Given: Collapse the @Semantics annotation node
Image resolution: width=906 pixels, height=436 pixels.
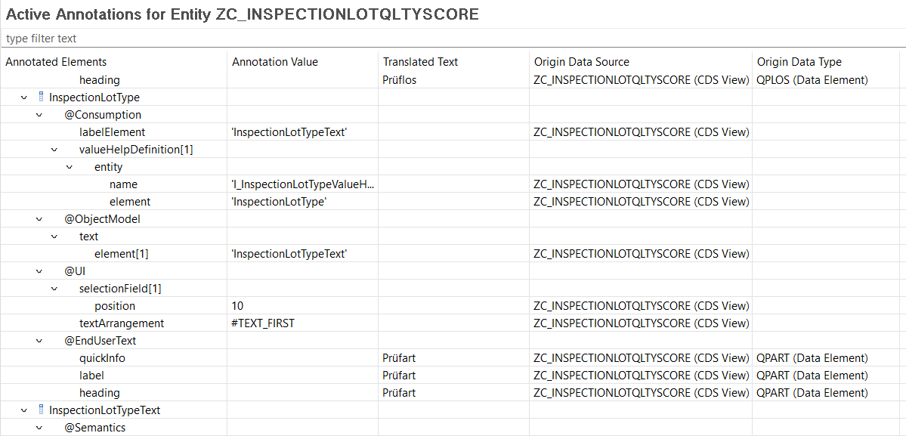Looking at the screenshot, I should [39, 428].
